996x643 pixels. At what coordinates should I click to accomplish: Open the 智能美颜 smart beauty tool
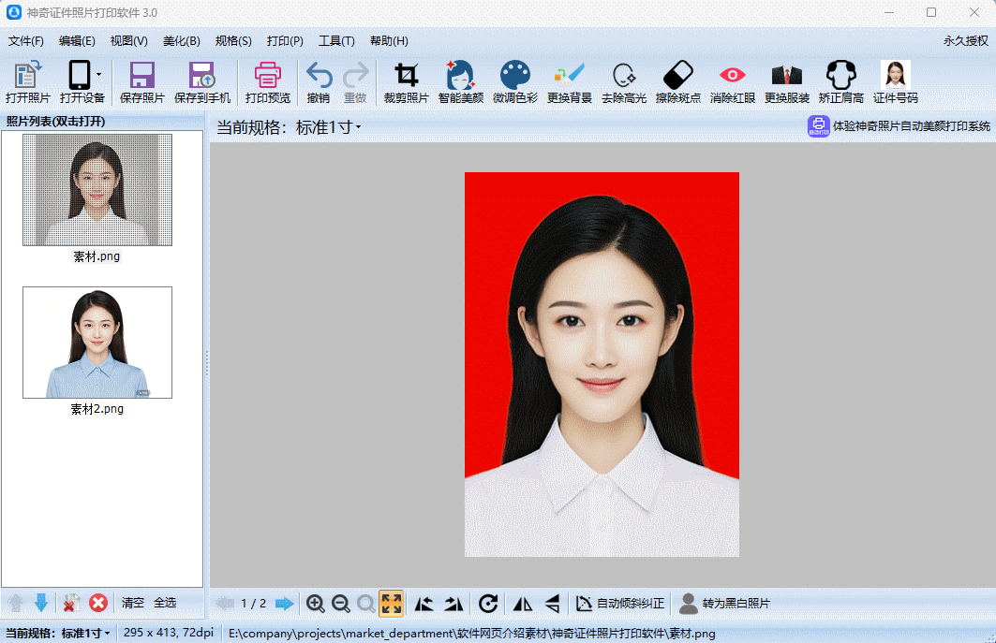coord(460,76)
